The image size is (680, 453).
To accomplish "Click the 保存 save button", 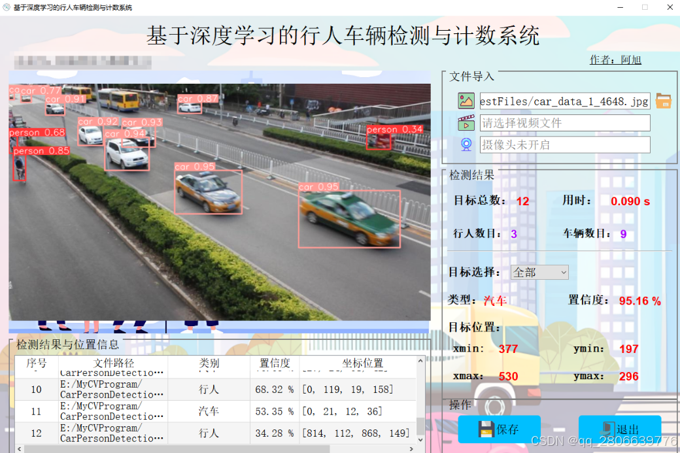I will (x=499, y=429).
